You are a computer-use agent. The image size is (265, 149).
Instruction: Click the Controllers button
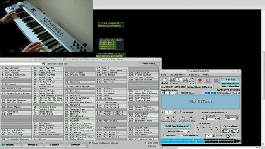(x=230, y=126)
